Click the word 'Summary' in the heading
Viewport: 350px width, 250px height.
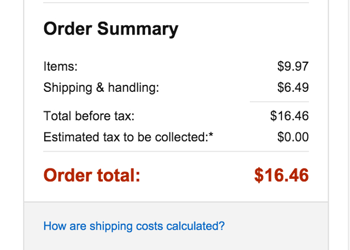pos(138,30)
